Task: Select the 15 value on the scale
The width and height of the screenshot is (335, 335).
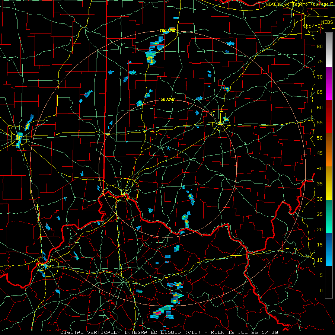Action: point(320,245)
